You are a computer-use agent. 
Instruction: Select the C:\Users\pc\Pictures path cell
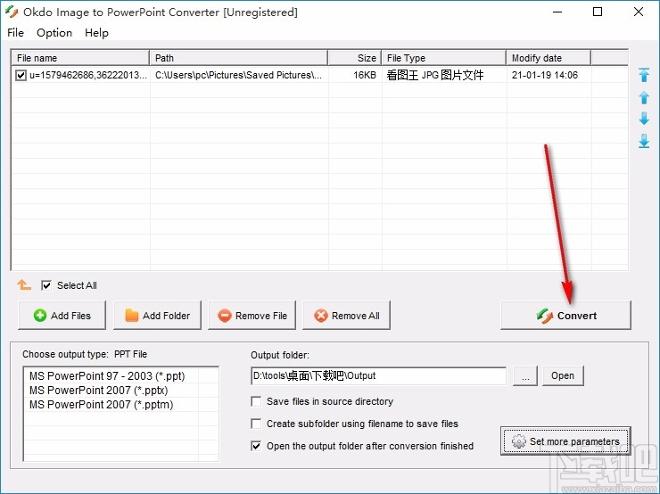(x=239, y=75)
